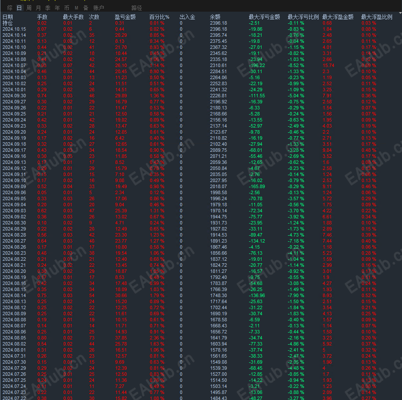Click date cell 2024.07.31

point(14,356)
